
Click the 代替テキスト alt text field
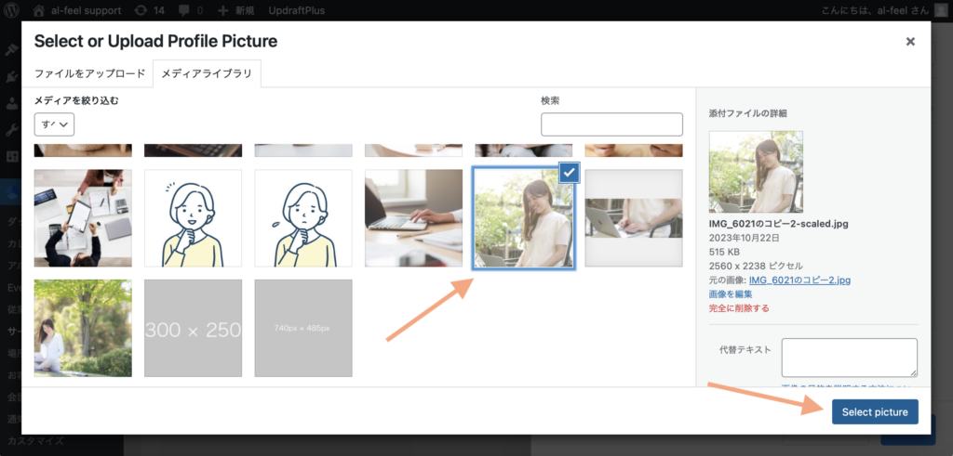click(x=849, y=357)
